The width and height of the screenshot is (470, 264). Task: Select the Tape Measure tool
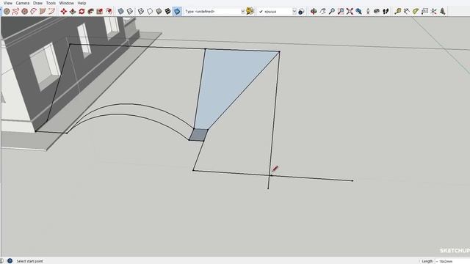[398, 12]
